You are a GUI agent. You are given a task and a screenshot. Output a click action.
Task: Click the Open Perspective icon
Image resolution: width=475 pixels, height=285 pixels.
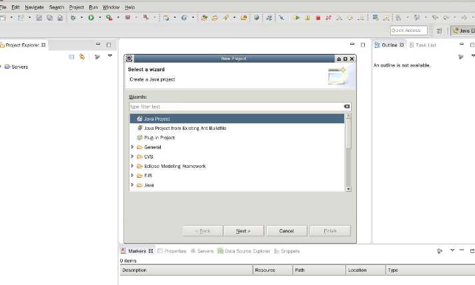click(x=439, y=31)
